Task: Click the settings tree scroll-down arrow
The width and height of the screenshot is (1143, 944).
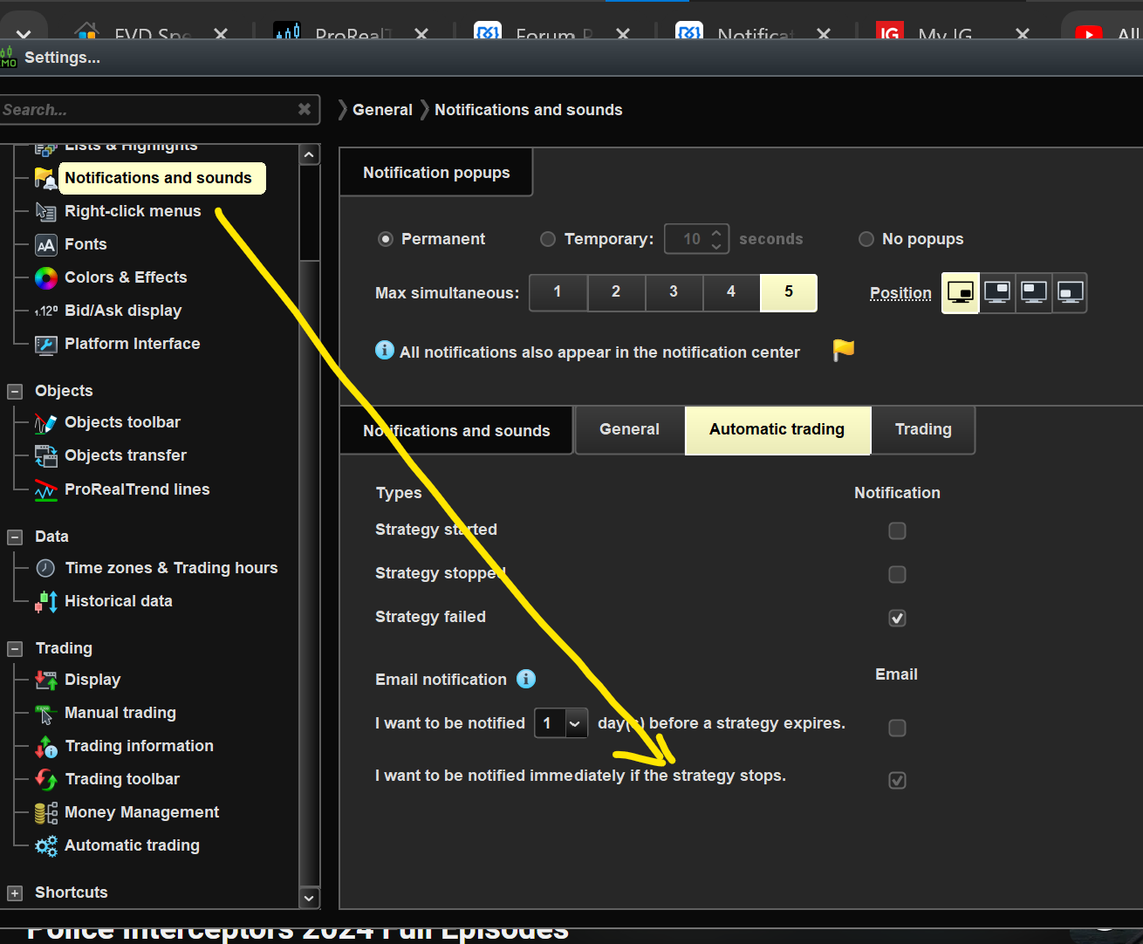Action: (x=309, y=897)
